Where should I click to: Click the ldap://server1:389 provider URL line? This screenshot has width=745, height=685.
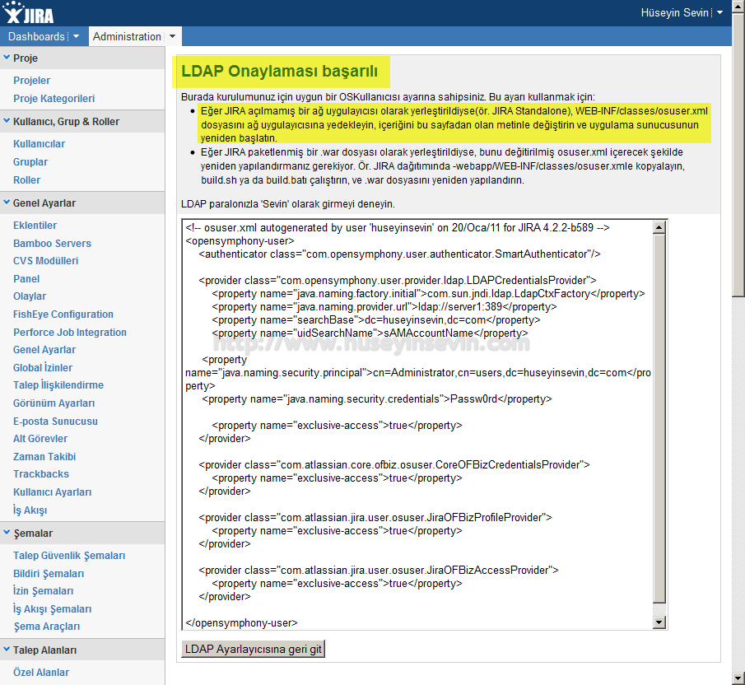(x=384, y=306)
